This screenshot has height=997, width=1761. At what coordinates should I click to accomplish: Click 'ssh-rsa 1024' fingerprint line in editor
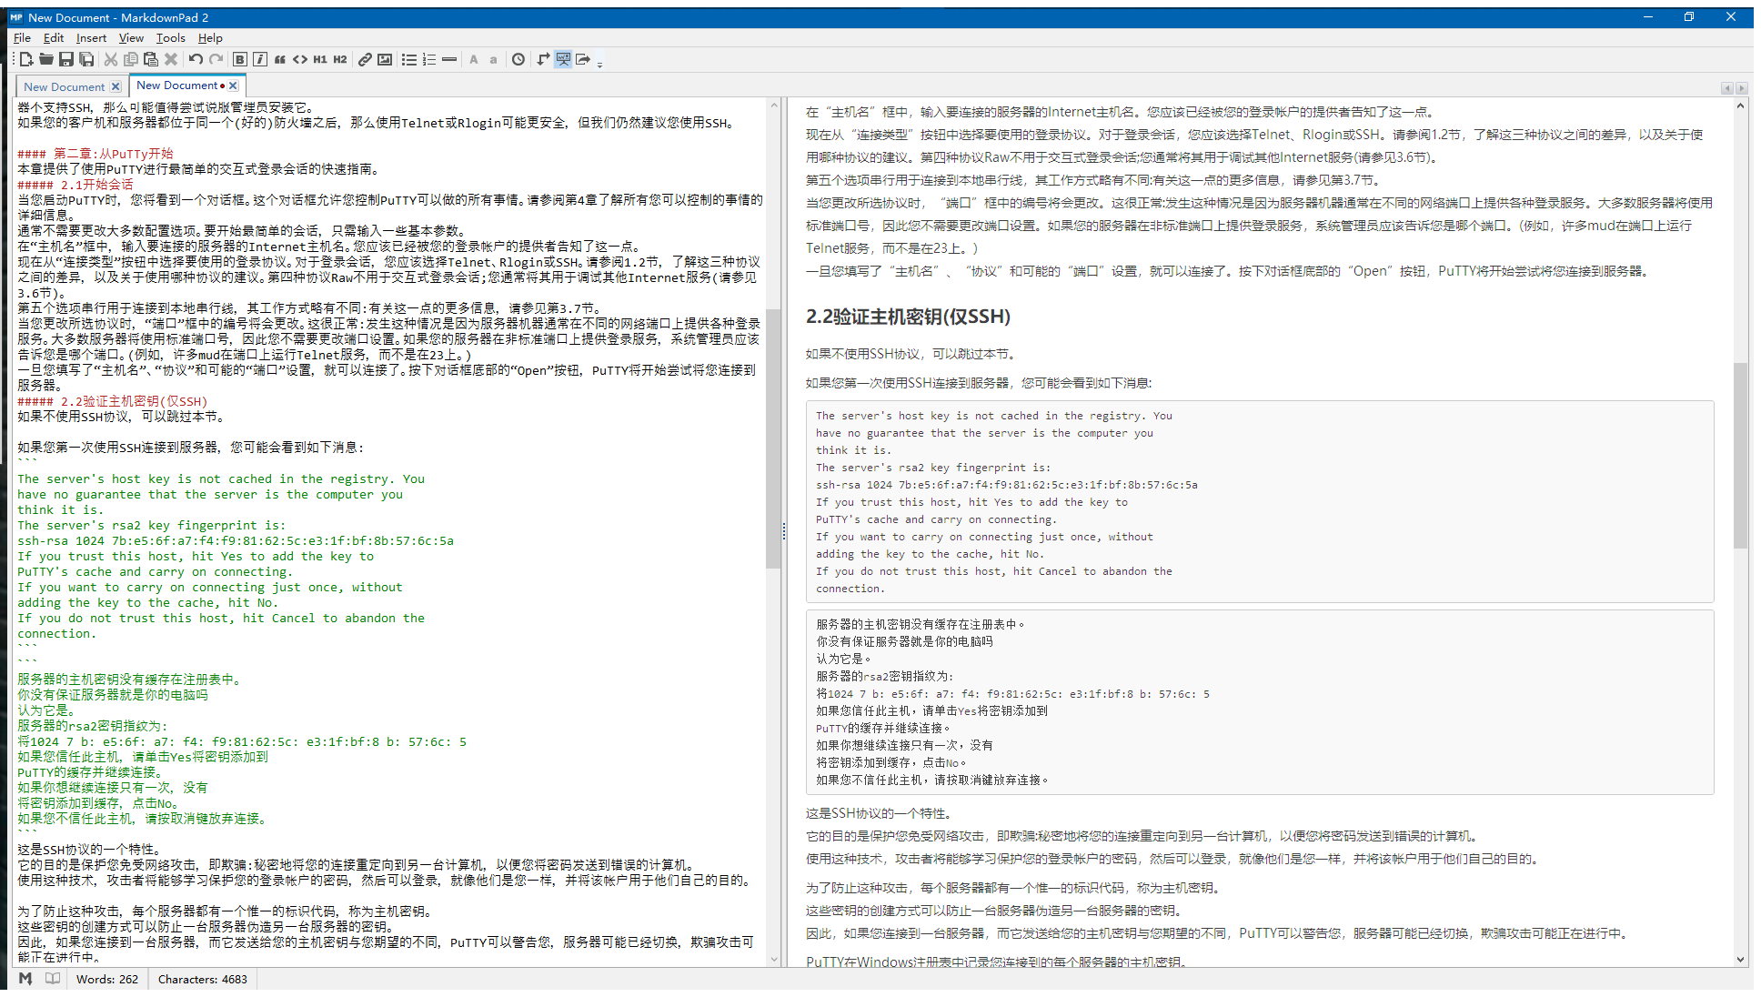(236, 541)
